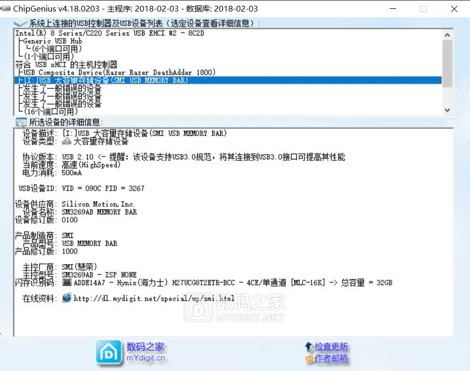Open the mYdigit.cn website link
Screen dimensions: 470x371
(x=146, y=358)
